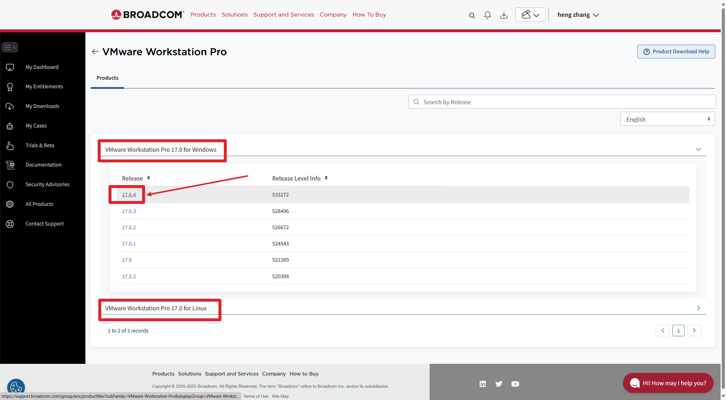This screenshot has width=726, height=400.
Task: Open heng zhang account menu
Action: [x=578, y=15]
